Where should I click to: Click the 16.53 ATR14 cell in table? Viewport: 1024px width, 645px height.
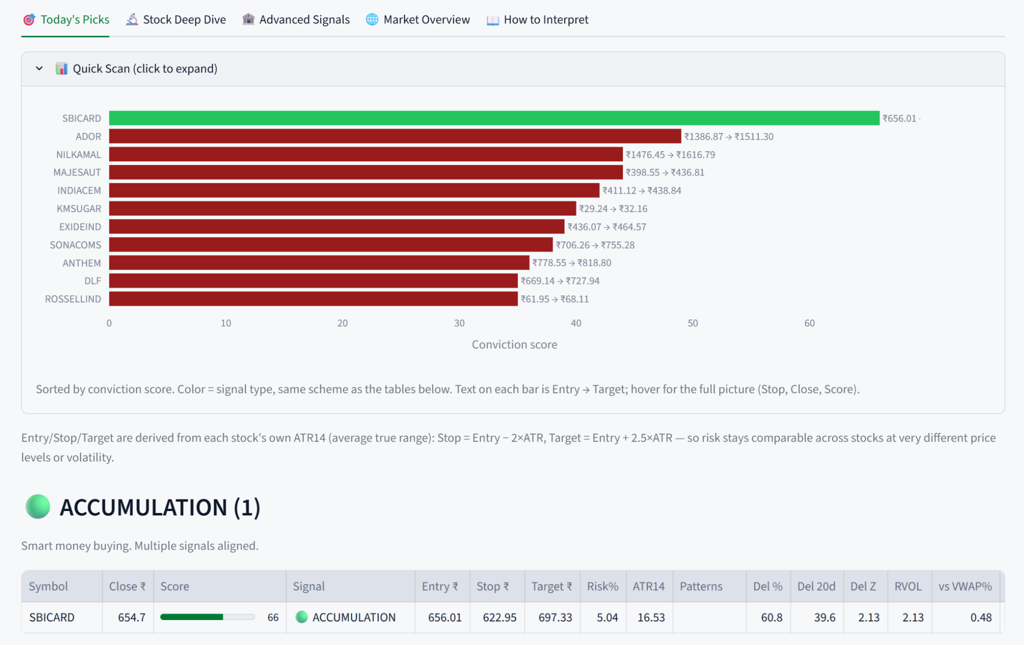point(649,617)
